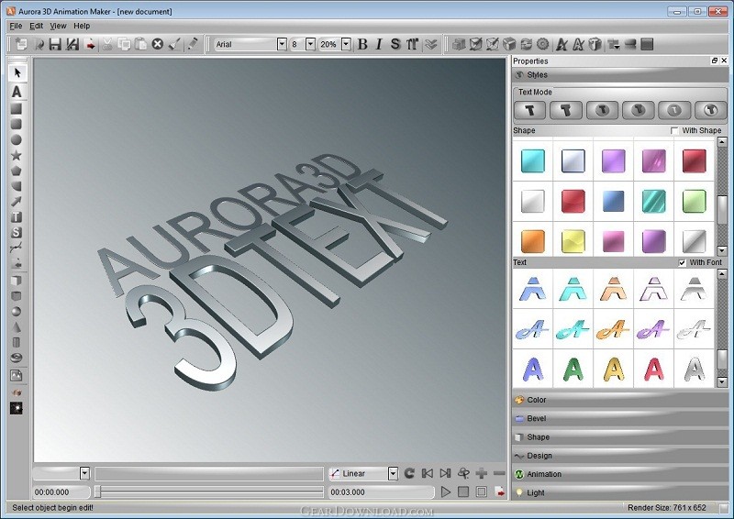The height and width of the screenshot is (519, 734).
Task: Select the particle effect tool
Action: pyautogui.click(x=17, y=408)
